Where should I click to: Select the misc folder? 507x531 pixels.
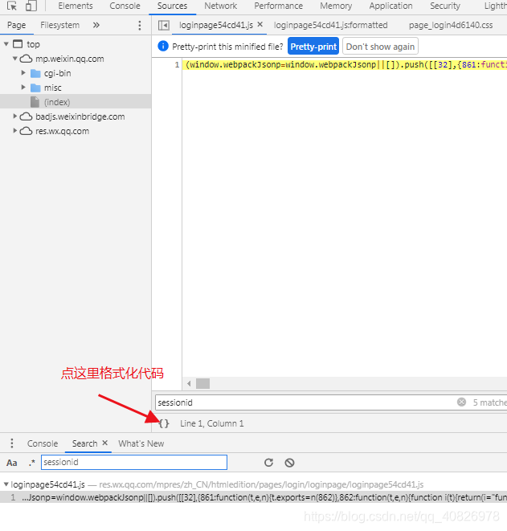tap(53, 88)
